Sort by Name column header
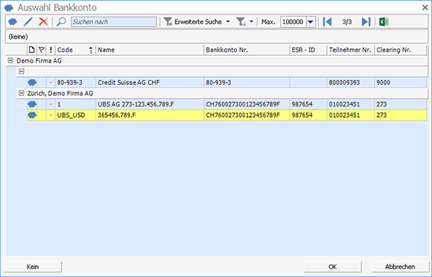 (x=150, y=50)
